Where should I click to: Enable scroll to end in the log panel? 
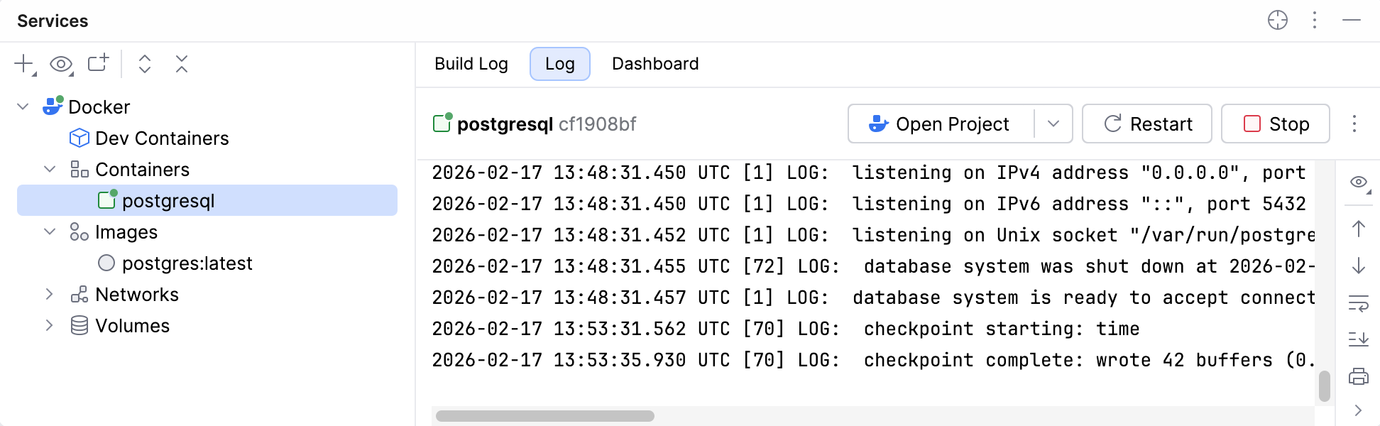(1360, 339)
